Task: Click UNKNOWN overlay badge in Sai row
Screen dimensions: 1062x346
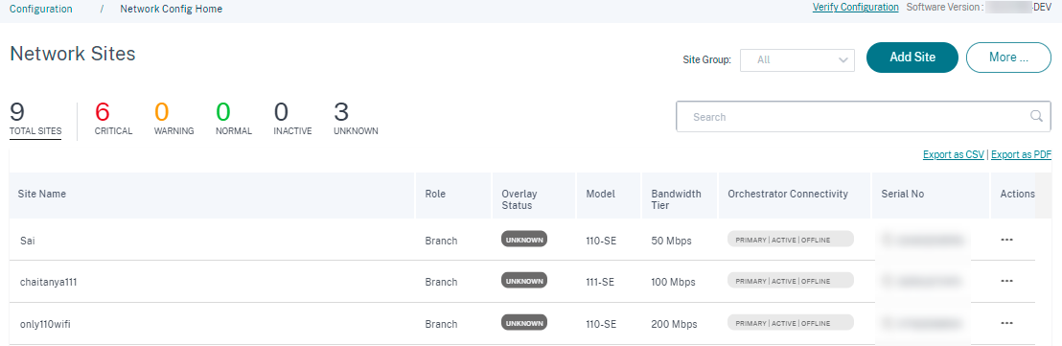Action: tap(524, 239)
